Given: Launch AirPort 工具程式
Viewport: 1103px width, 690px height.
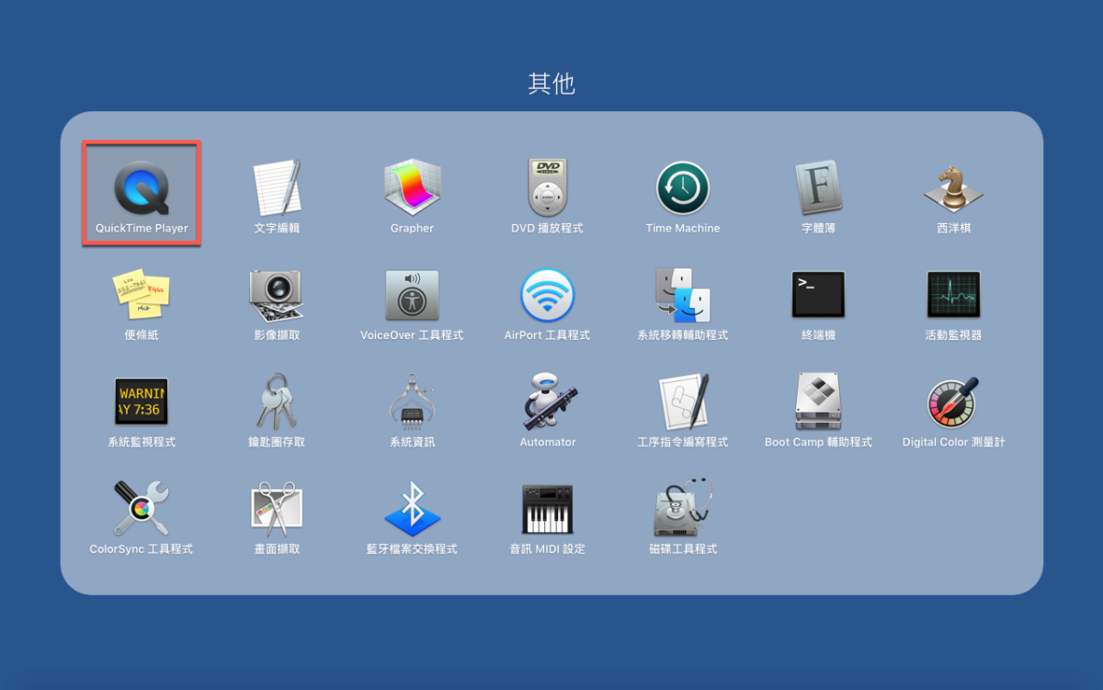Looking at the screenshot, I should click(547, 295).
